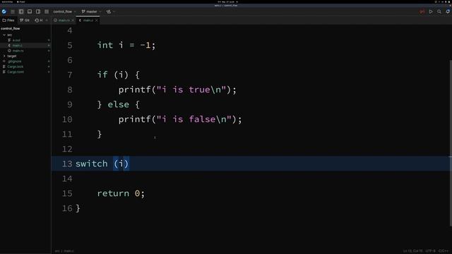Switch to the History panel tab

39,20
